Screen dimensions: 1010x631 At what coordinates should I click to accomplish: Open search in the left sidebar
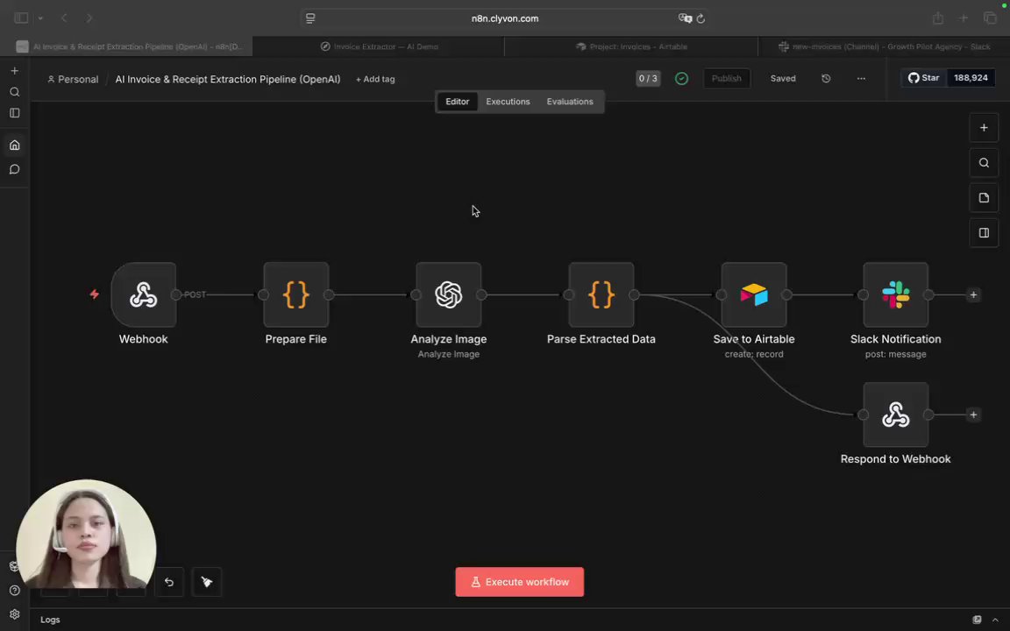(14, 92)
